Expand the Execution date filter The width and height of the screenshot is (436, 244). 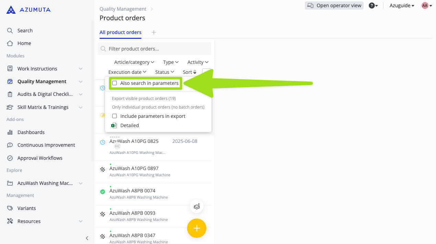coord(127,72)
